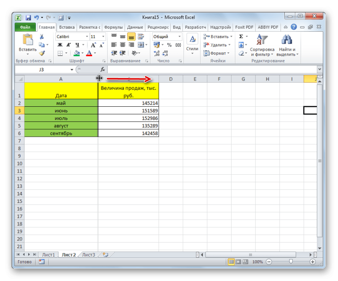
Task: Insert a new worksheet tab
Action: 105,255
